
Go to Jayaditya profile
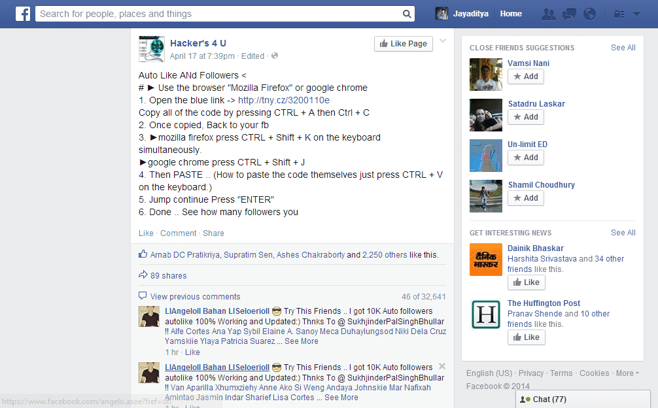(470, 14)
